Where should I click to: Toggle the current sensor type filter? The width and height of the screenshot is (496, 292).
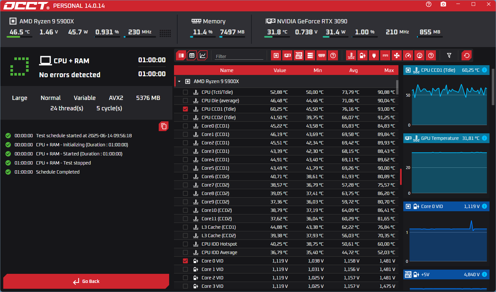385,55
